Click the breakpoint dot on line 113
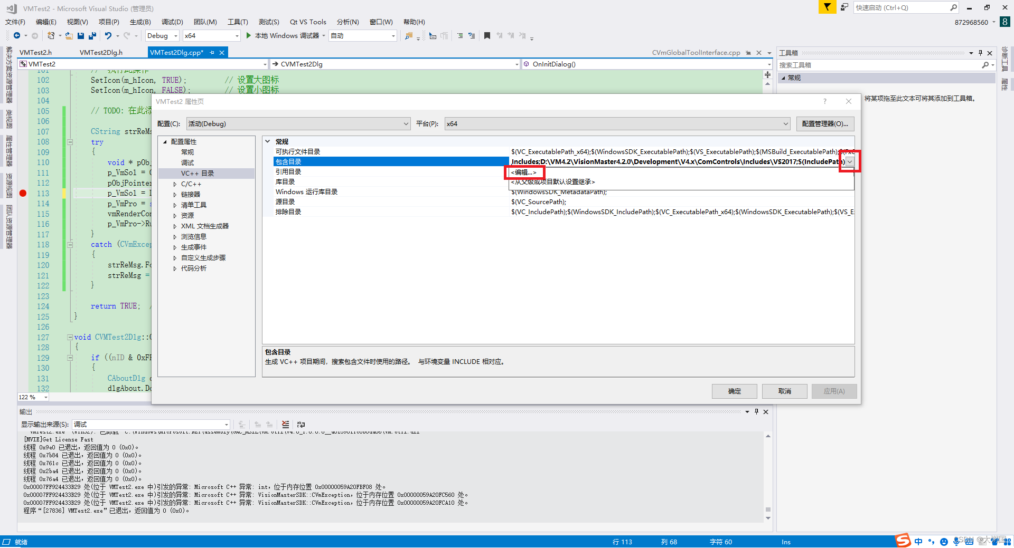Viewport: 1014px width, 548px height. pos(23,193)
